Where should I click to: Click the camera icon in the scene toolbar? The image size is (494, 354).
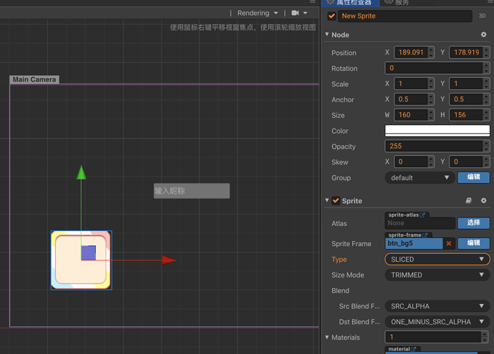point(295,13)
